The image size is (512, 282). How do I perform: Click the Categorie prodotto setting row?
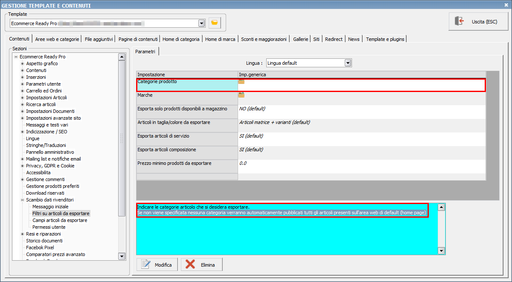click(x=311, y=85)
